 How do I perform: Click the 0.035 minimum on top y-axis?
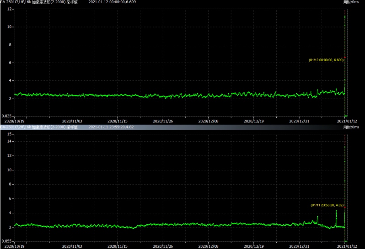pyautogui.click(x=7, y=116)
